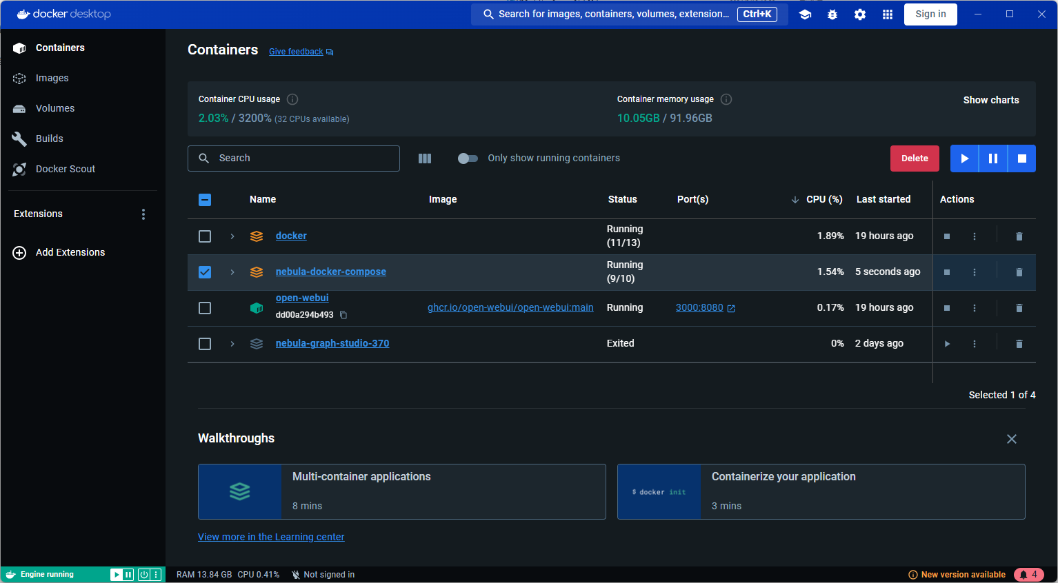Image resolution: width=1058 pixels, height=583 pixels.
Task: Start the nebula-graph-studio-370 stack
Action: tap(947, 344)
